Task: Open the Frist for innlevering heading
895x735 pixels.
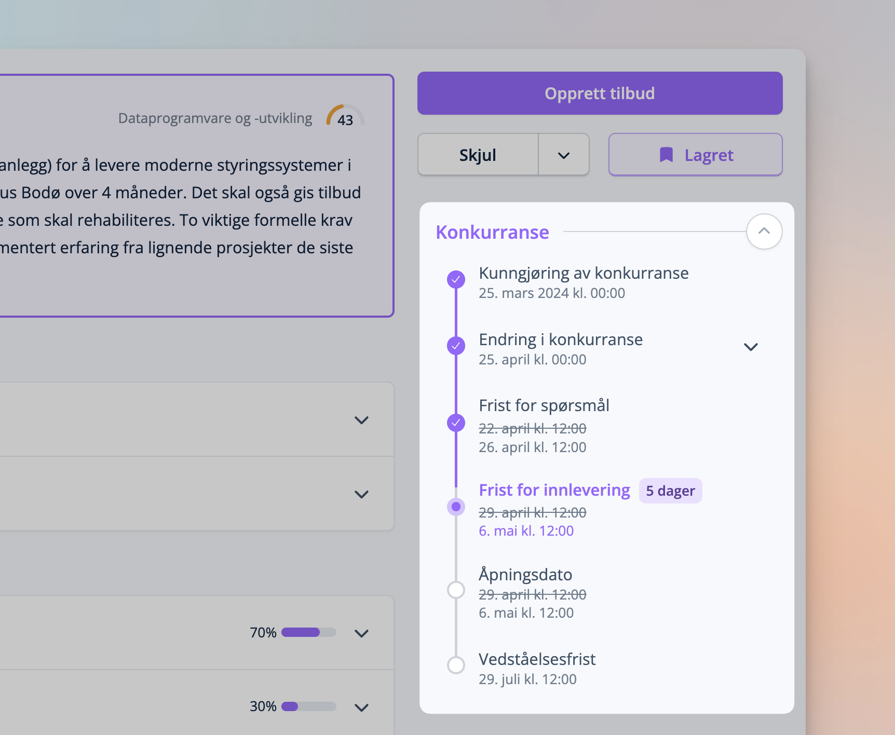Action: point(554,490)
